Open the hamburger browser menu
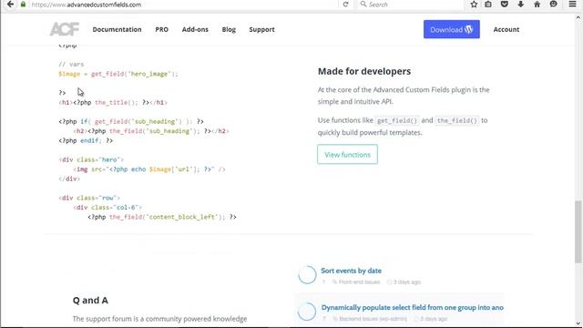 (x=573, y=5)
